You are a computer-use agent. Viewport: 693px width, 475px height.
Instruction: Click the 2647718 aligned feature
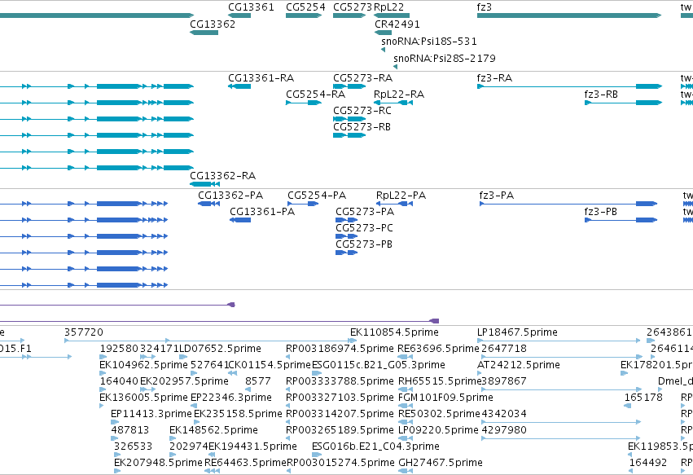562,357
